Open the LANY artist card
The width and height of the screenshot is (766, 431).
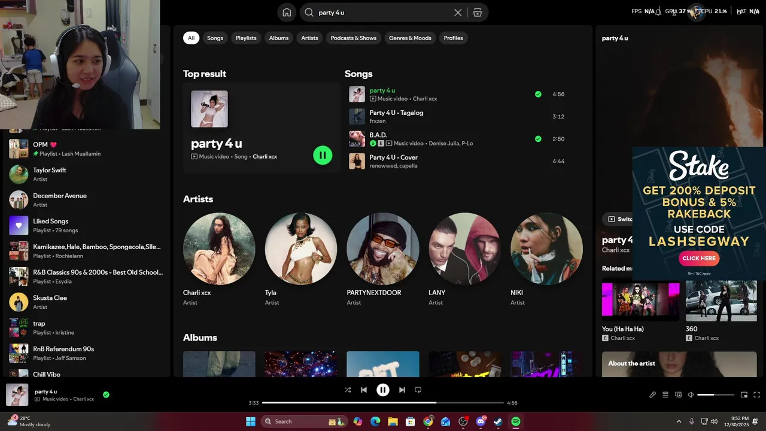(x=464, y=259)
